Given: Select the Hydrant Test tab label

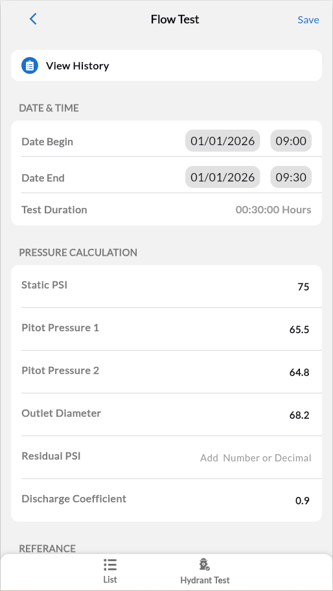Looking at the screenshot, I should click(205, 580).
